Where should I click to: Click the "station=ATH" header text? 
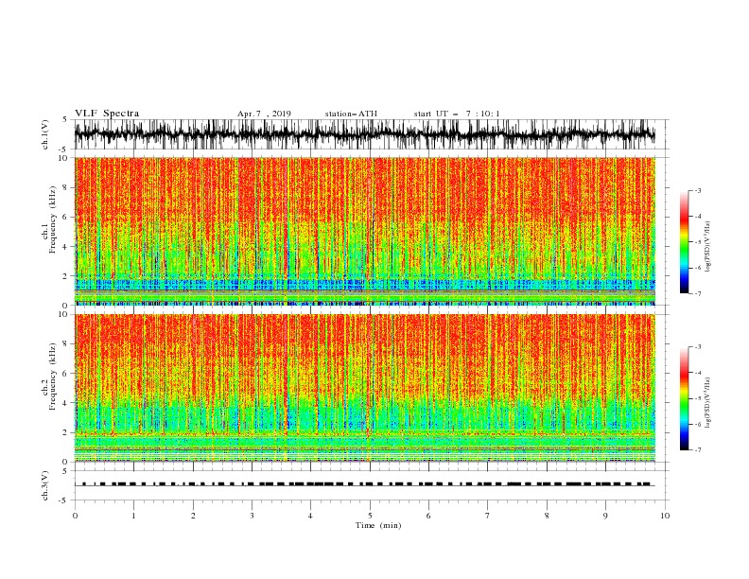tap(351, 114)
